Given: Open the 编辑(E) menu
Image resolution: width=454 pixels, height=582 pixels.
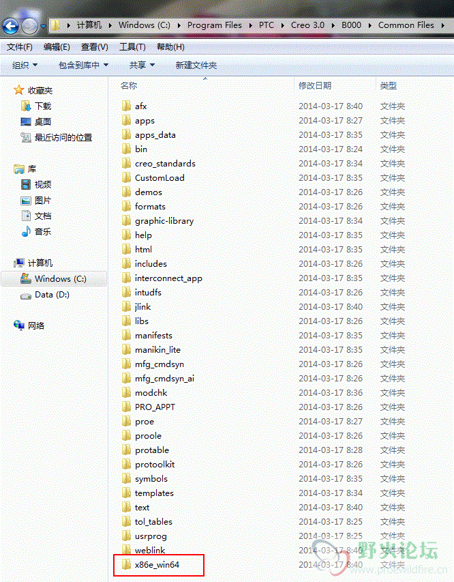Looking at the screenshot, I should pos(57,47).
